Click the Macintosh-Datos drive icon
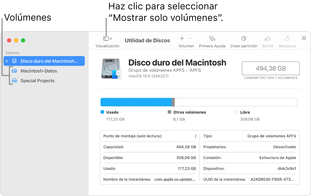 click(x=14, y=71)
